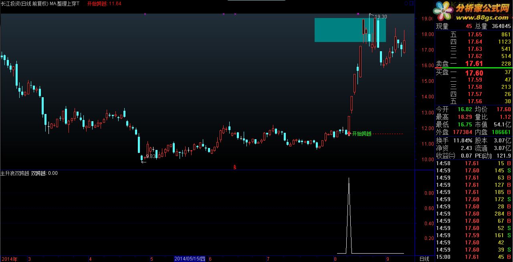Viewport: 513px width, 262px height.
Task: Click the white spike in the 双跨越 indicator
Action: click(349, 216)
